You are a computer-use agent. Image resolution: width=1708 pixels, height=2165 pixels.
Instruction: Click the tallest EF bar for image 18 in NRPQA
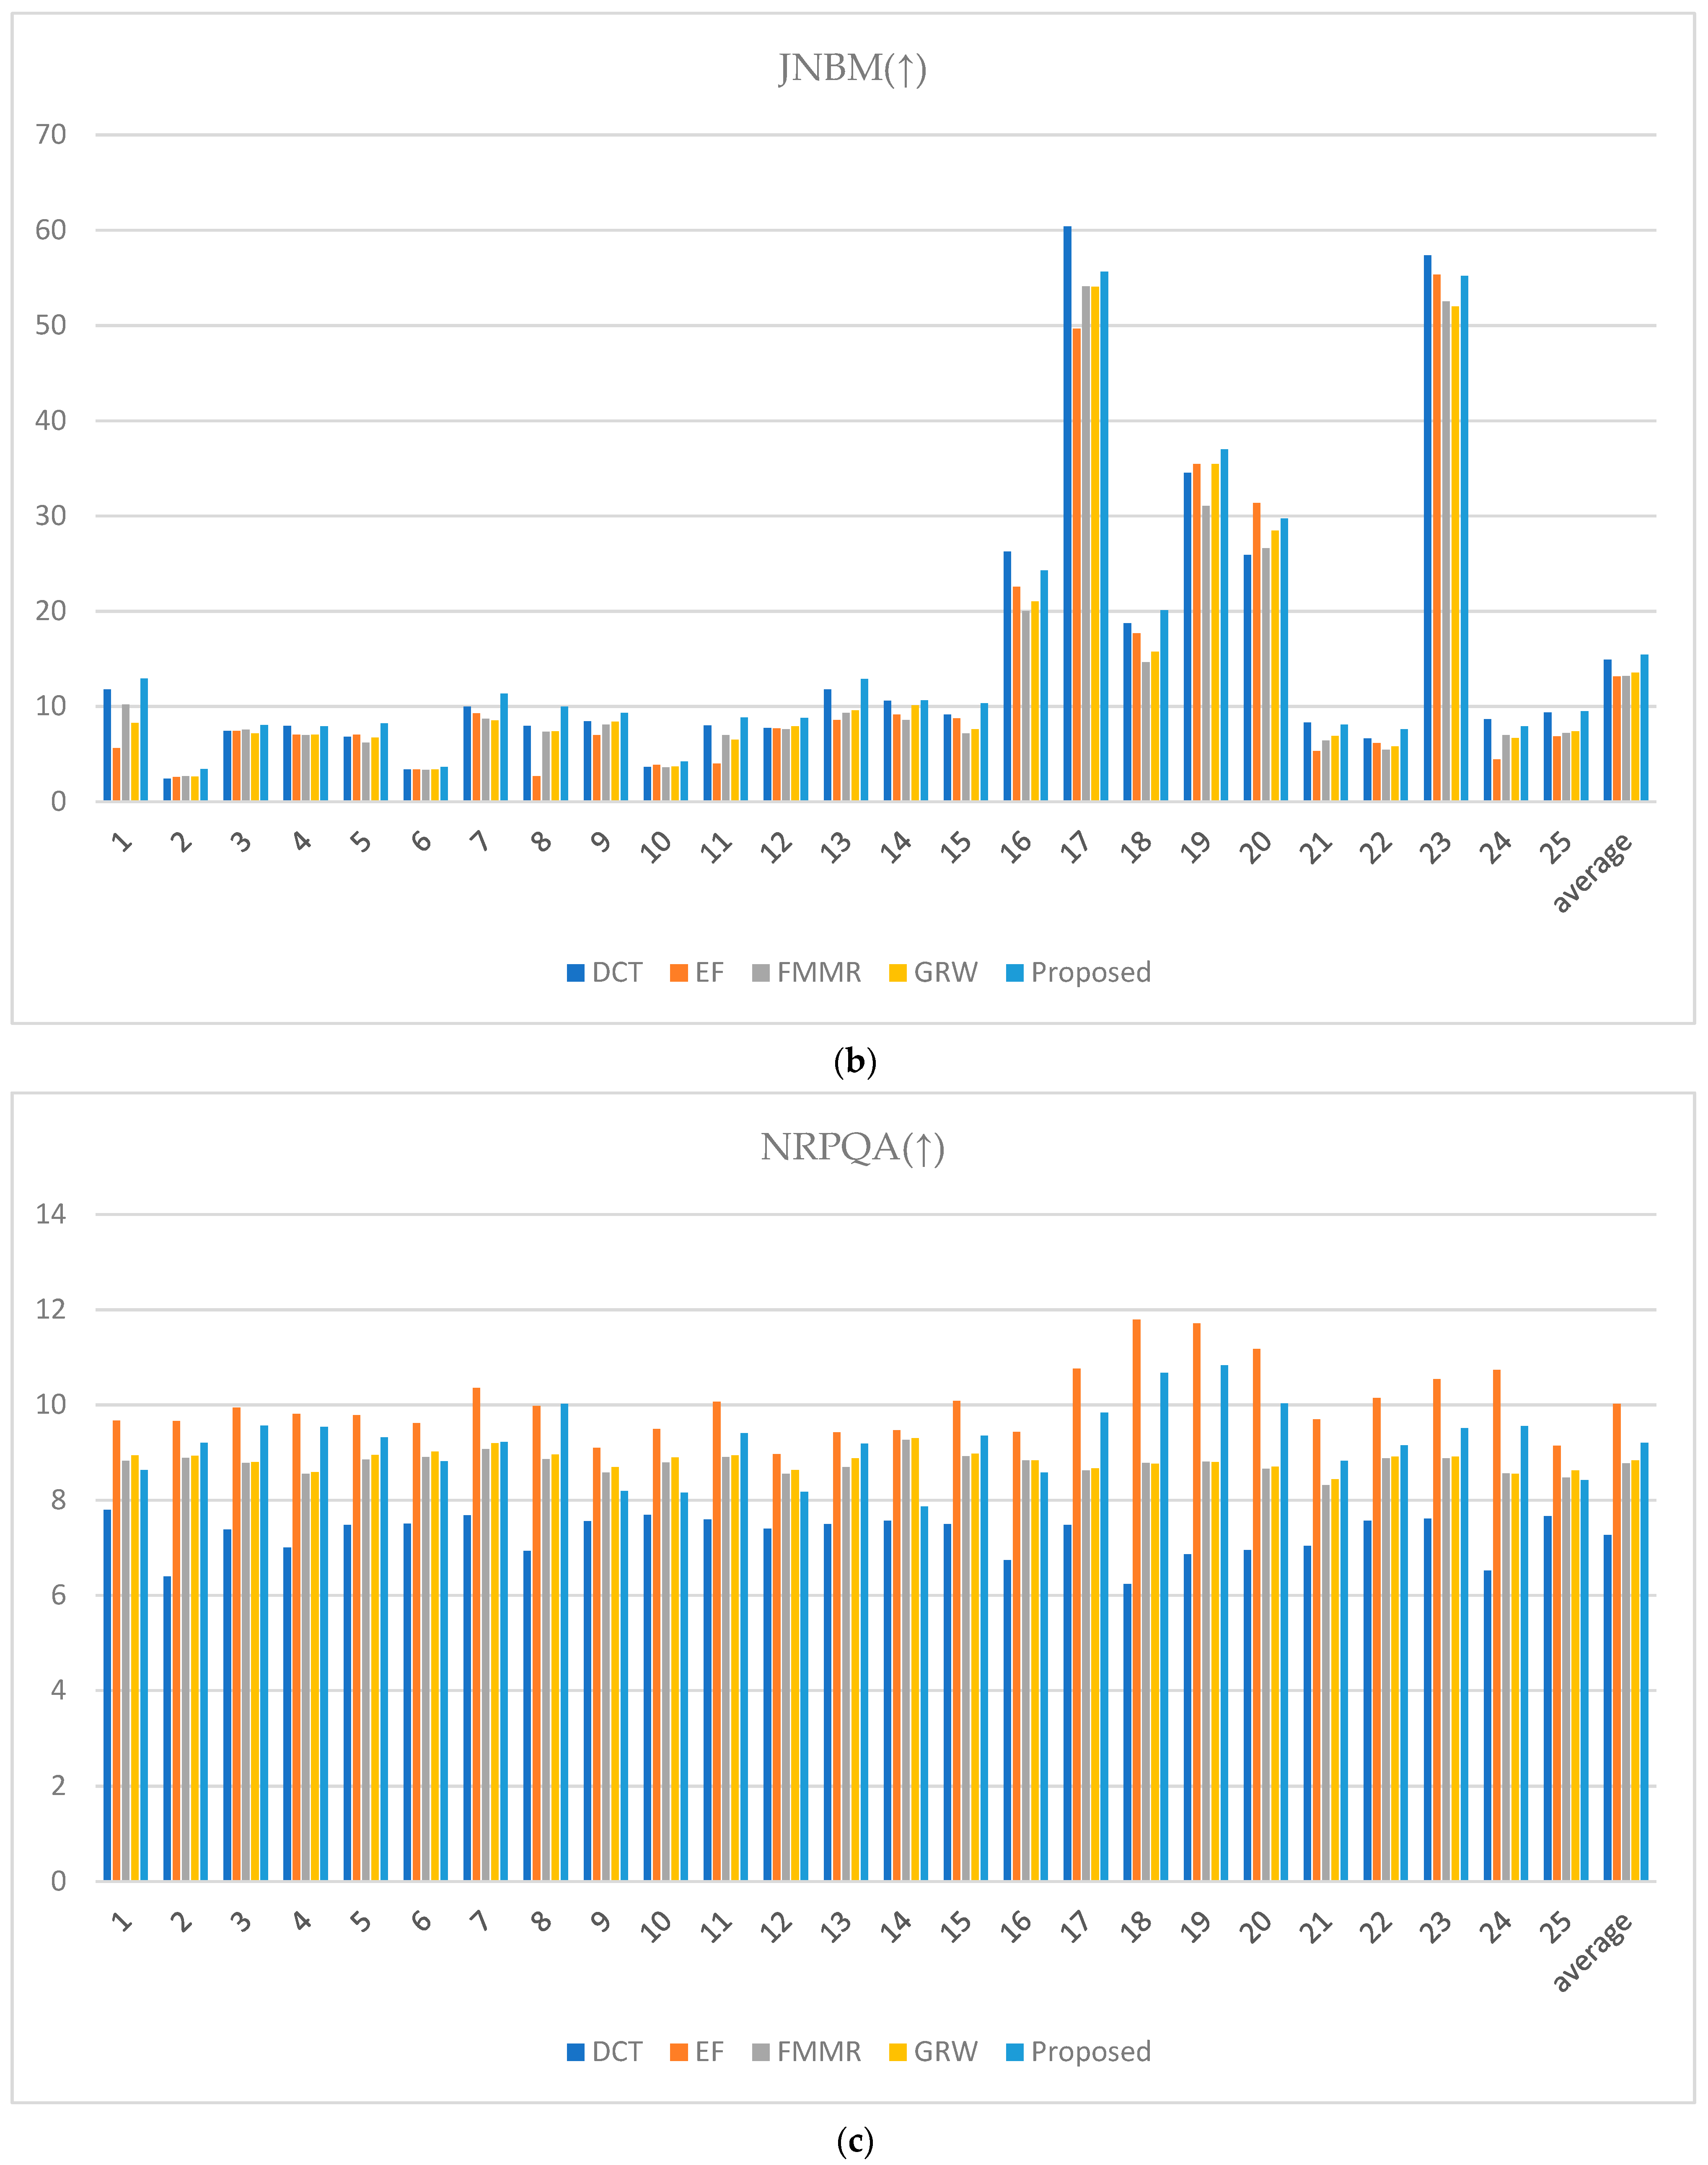click(x=1136, y=1600)
